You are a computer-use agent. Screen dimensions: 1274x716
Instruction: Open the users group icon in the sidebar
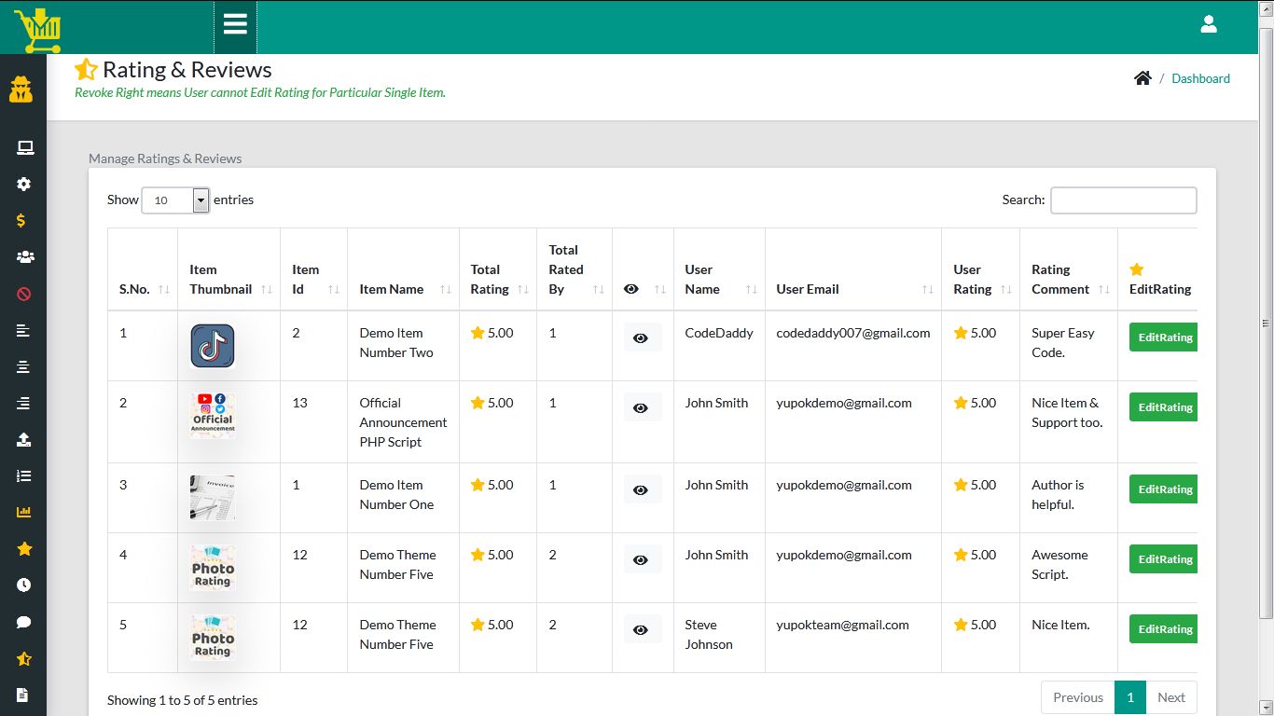[x=25, y=256]
